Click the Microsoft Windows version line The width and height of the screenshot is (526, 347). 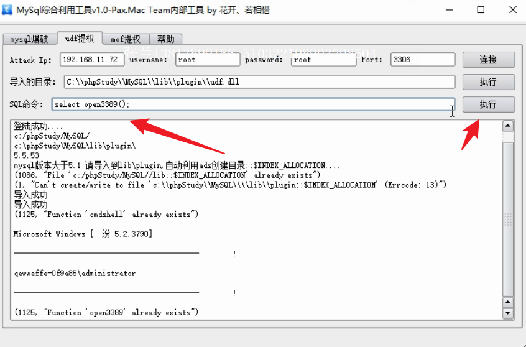pos(83,234)
